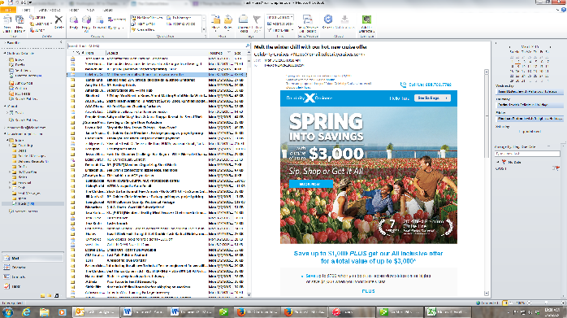
Task: Switch to the Folder ribbon tab
Action: click(x=74, y=10)
